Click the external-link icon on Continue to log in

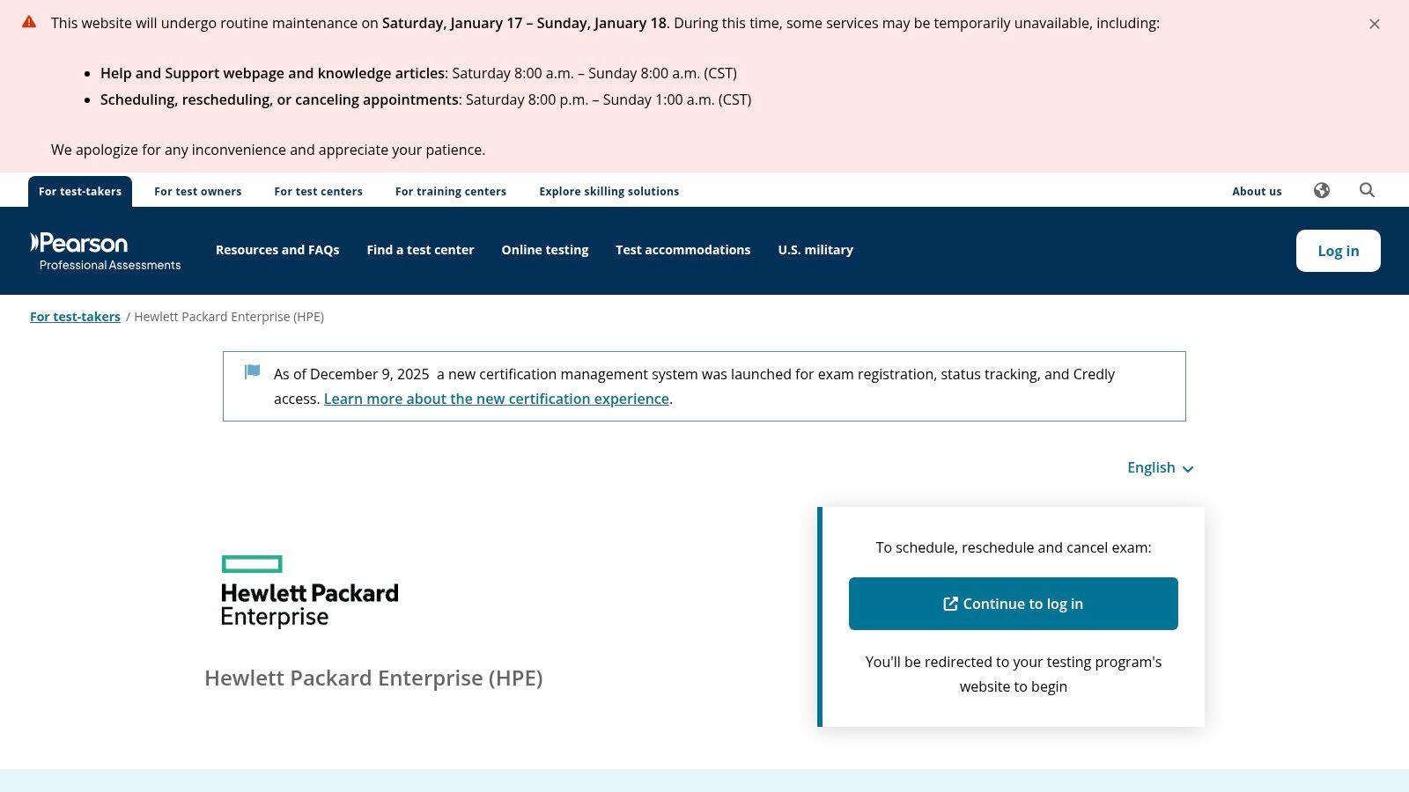point(950,604)
